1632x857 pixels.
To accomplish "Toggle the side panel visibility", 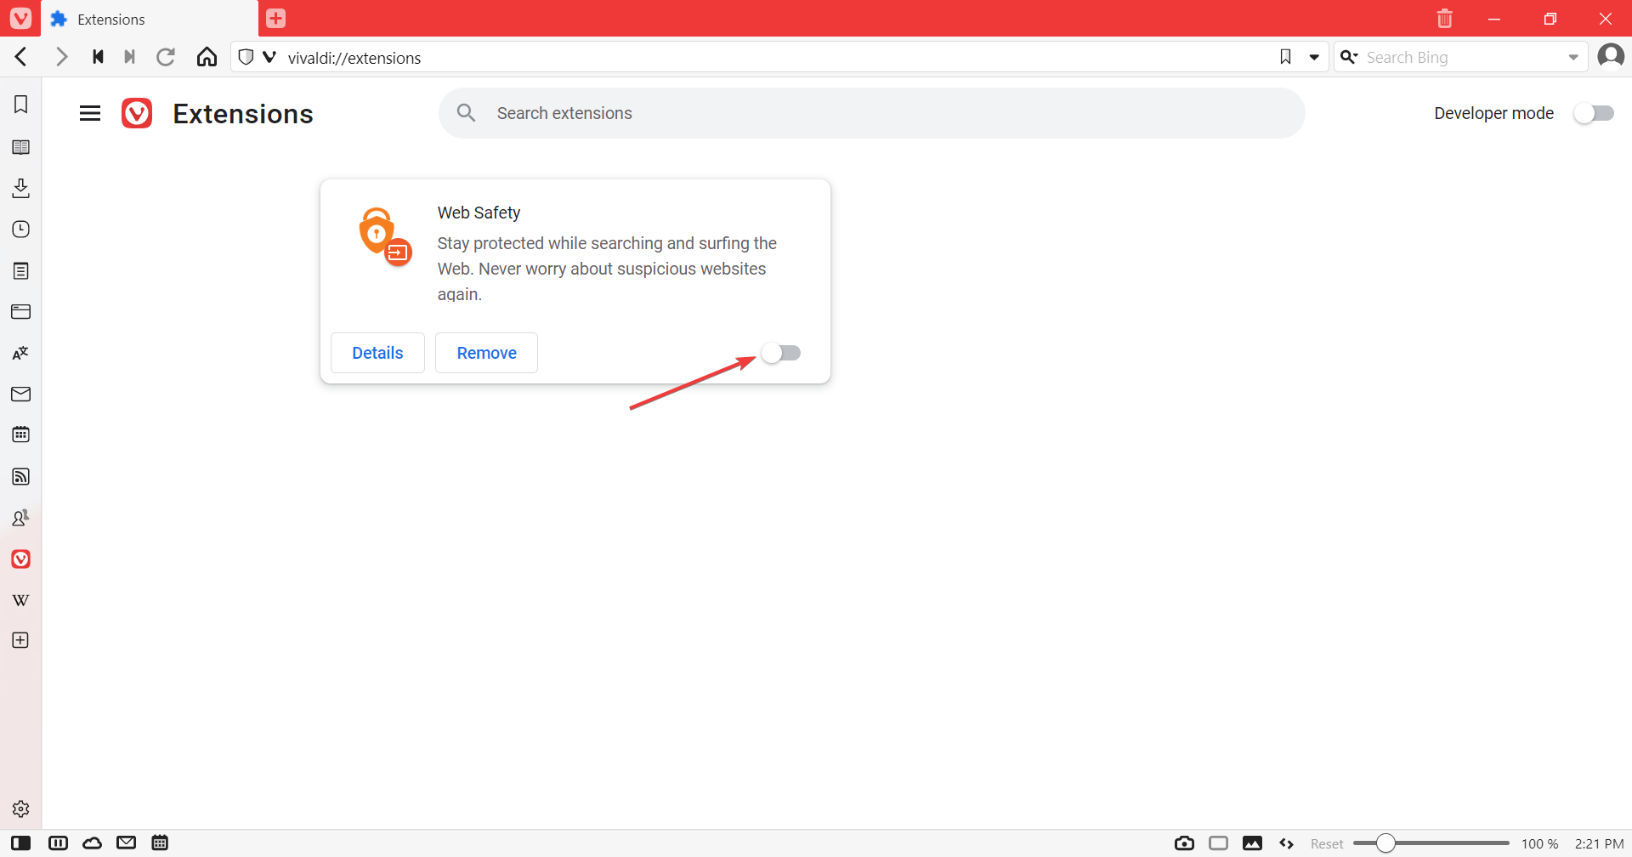I will pyautogui.click(x=21, y=843).
